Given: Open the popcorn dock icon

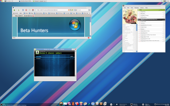Looking at the screenshot, I should pos(81,104).
